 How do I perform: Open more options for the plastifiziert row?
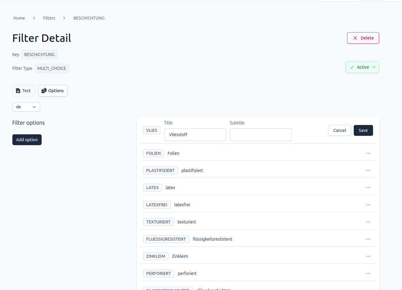coord(368,170)
